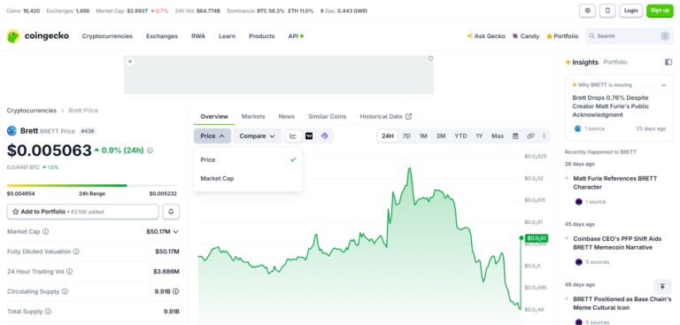Copy chart link via chain icon

[530, 135]
